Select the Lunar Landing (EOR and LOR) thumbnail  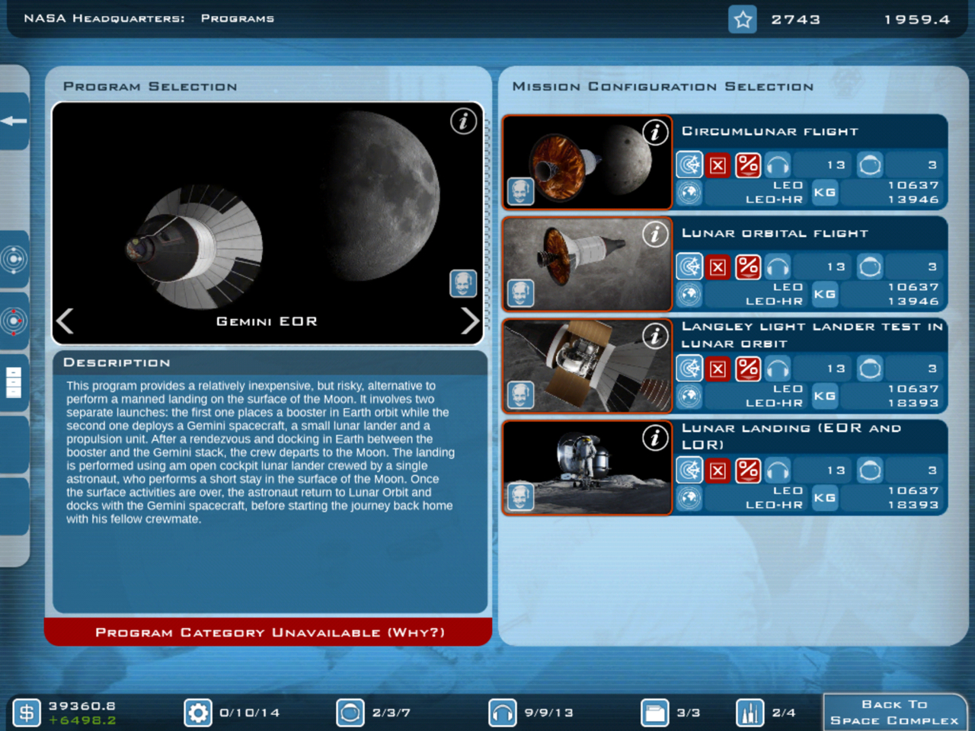click(587, 468)
